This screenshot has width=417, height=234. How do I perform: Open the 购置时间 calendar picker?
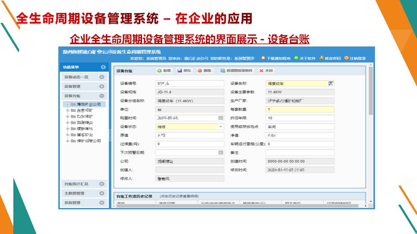[221, 118]
